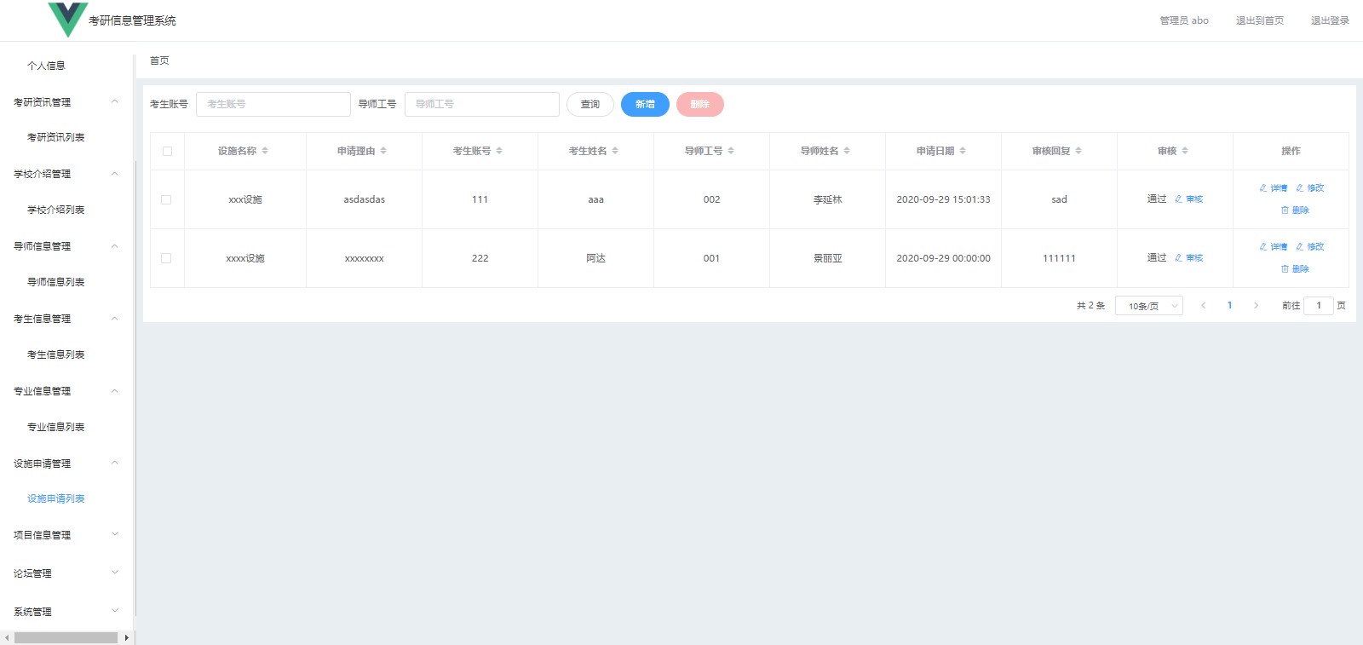Click 退出登录 link
1363x645 pixels.
pos(1330,20)
